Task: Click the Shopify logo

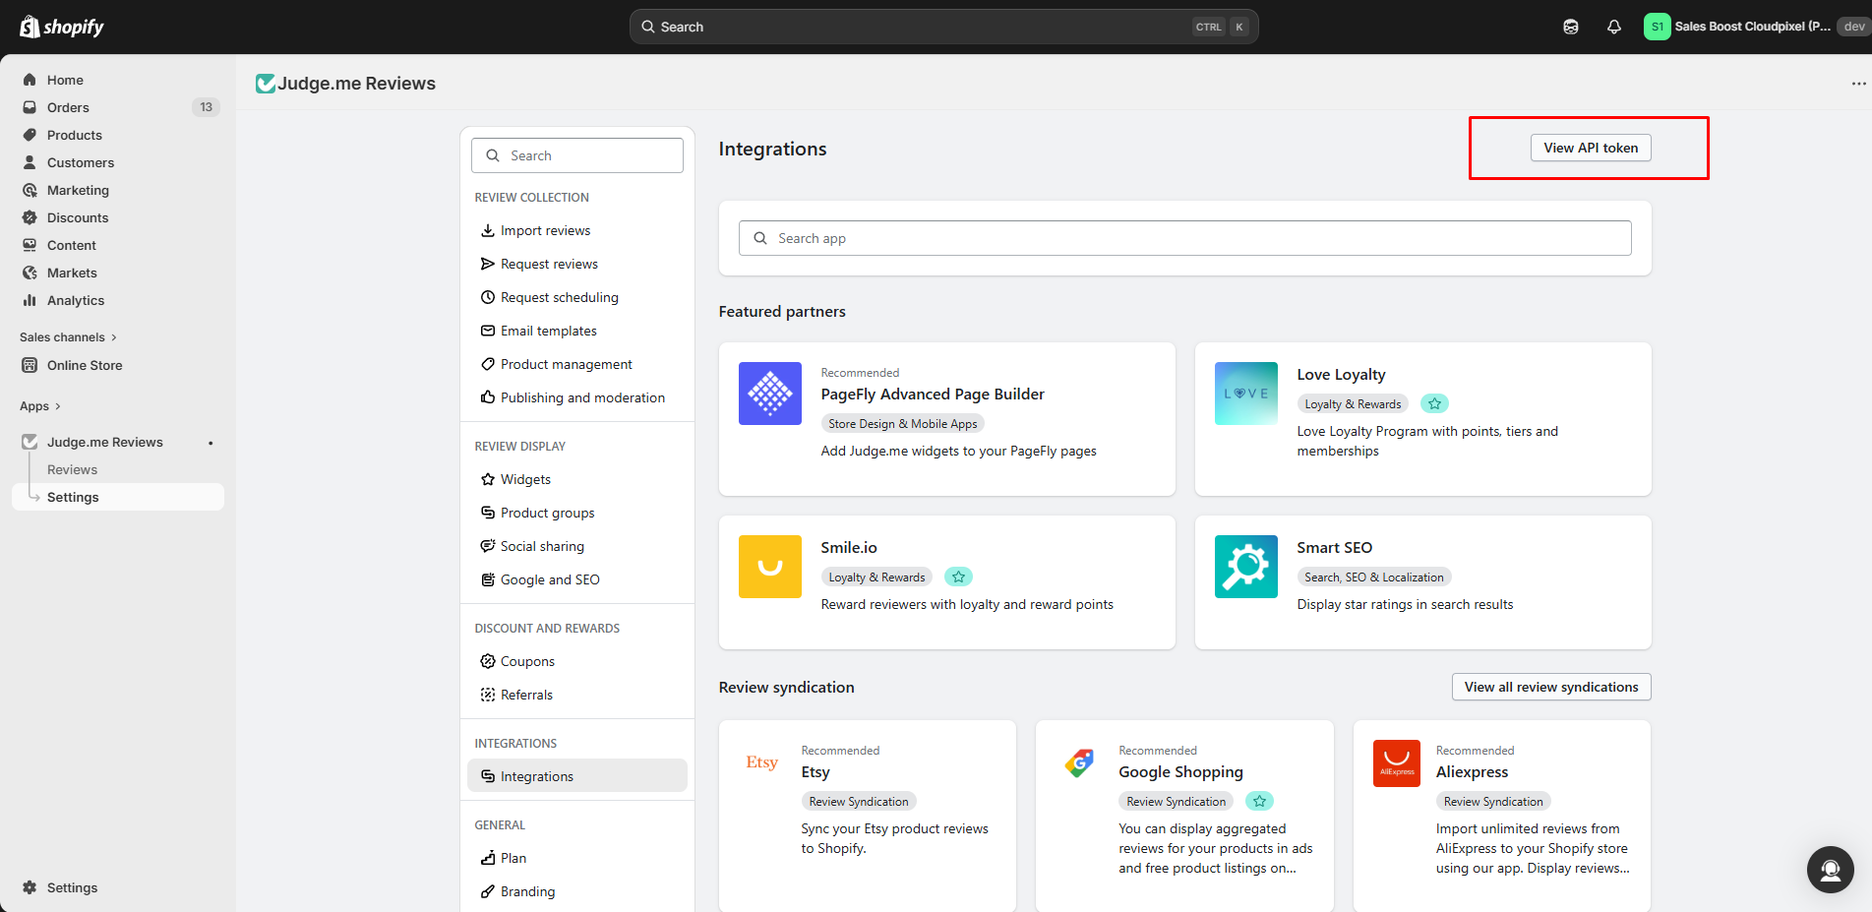Action: (62, 27)
